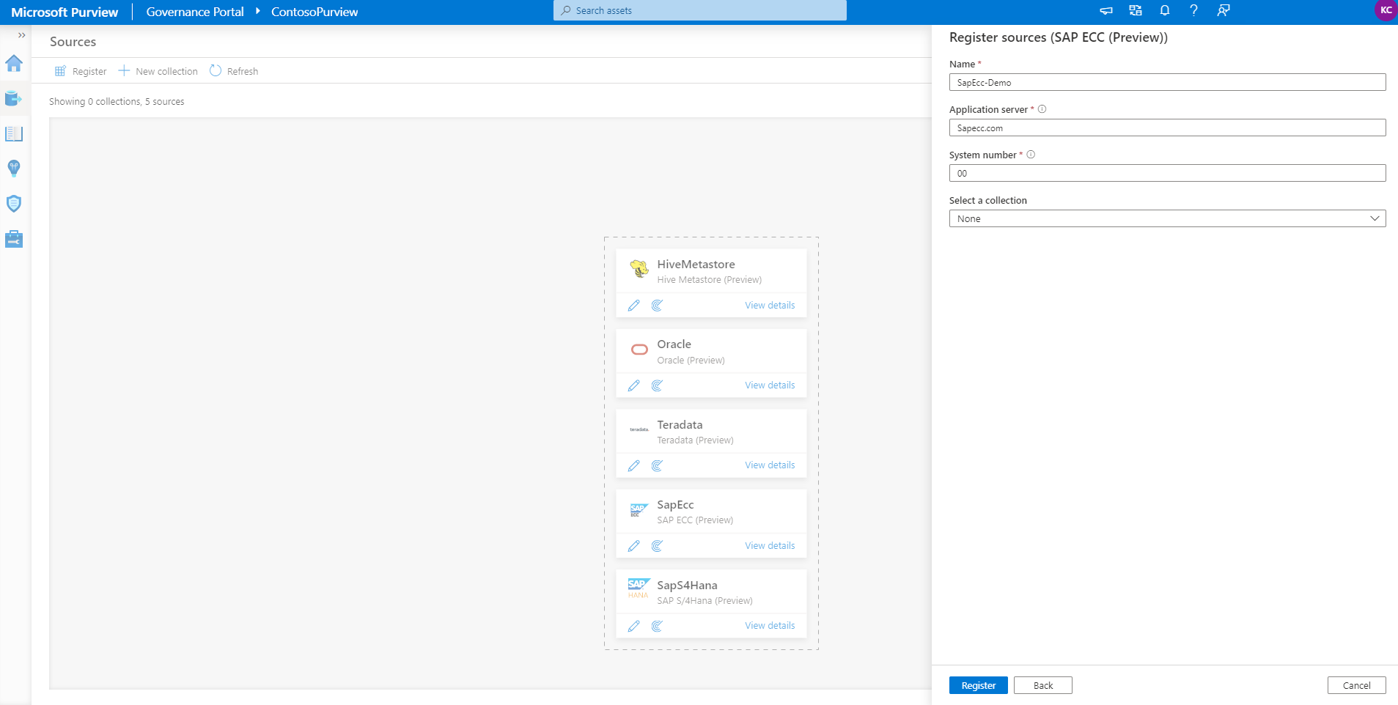Open the Data Map sidebar icon
Viewport: 1398px width, 705px height.
14,98
